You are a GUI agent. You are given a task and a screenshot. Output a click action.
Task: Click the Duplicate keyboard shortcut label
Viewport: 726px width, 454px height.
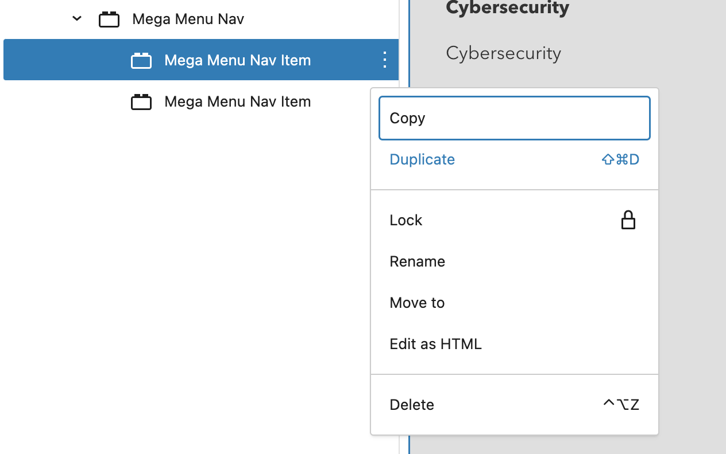click(620, 159)
